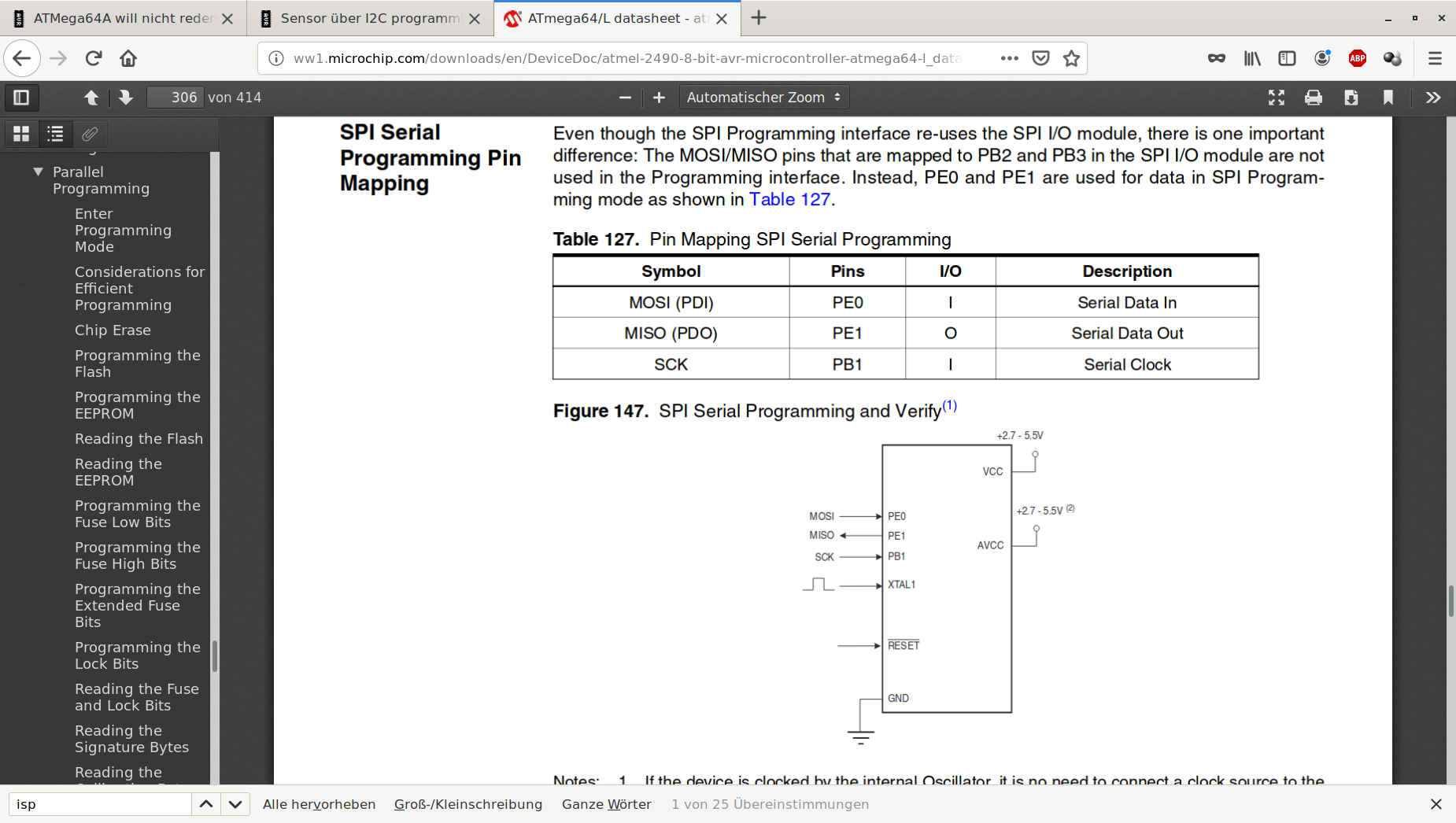
Task: Toggle Ganze Wörter whole words option
Action: tap(607, 804)
